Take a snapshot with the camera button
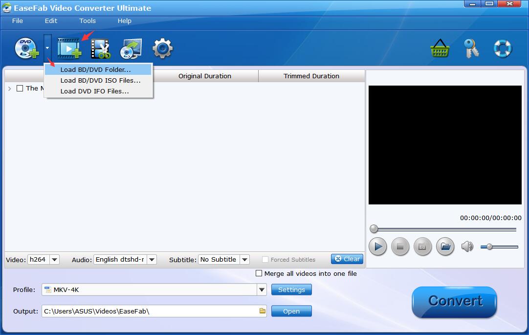529x335 pixels. 422,247
